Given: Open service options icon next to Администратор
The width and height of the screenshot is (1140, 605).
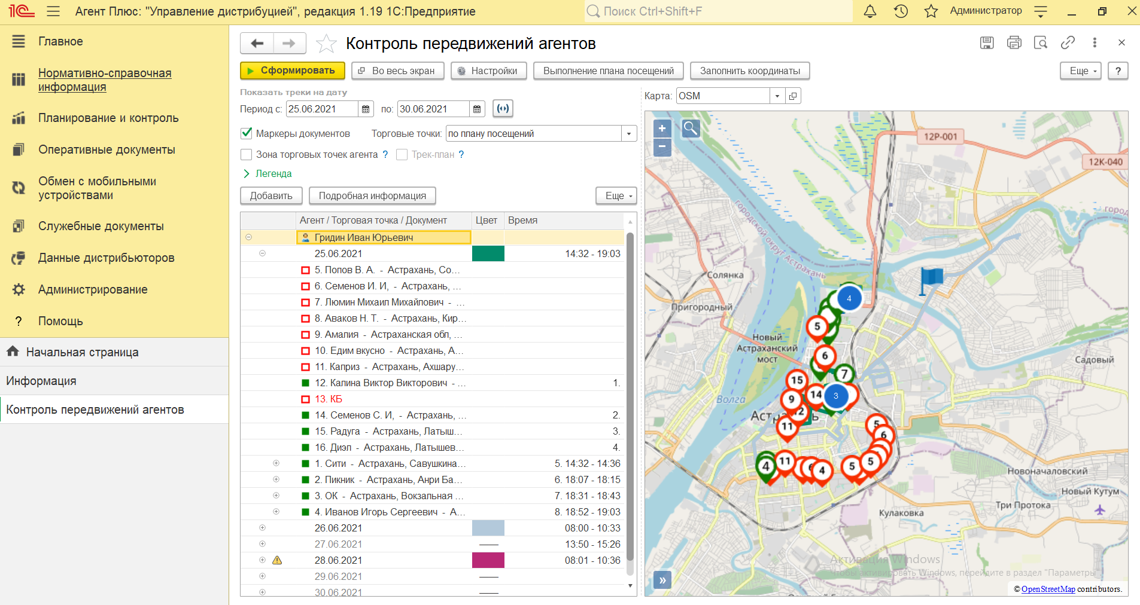Looking at the screenshot, I should point(1041,11).
